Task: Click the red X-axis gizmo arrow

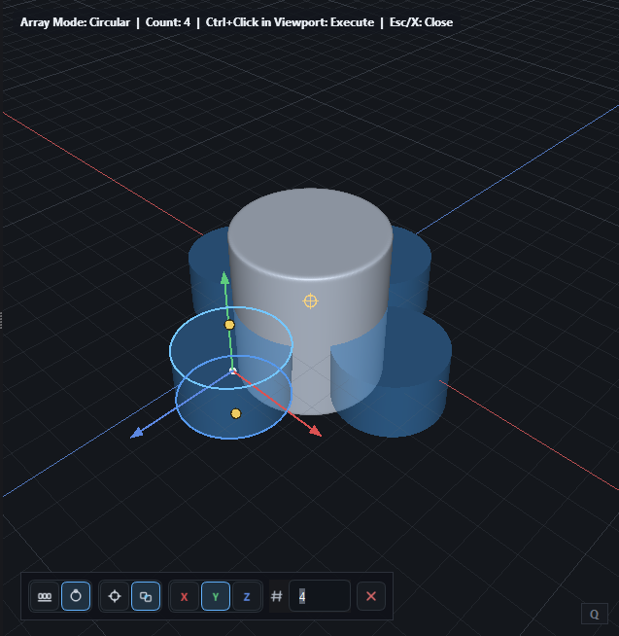Action: pos(316,431)
